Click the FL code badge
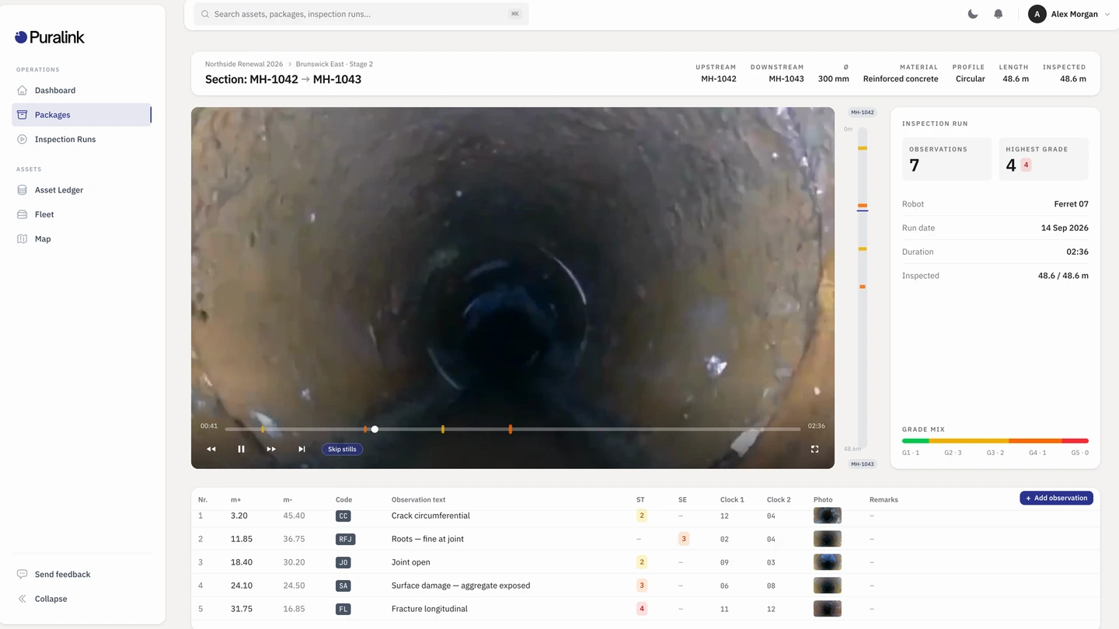This screenshot has height=629, width=1119. tap(343, 609)
